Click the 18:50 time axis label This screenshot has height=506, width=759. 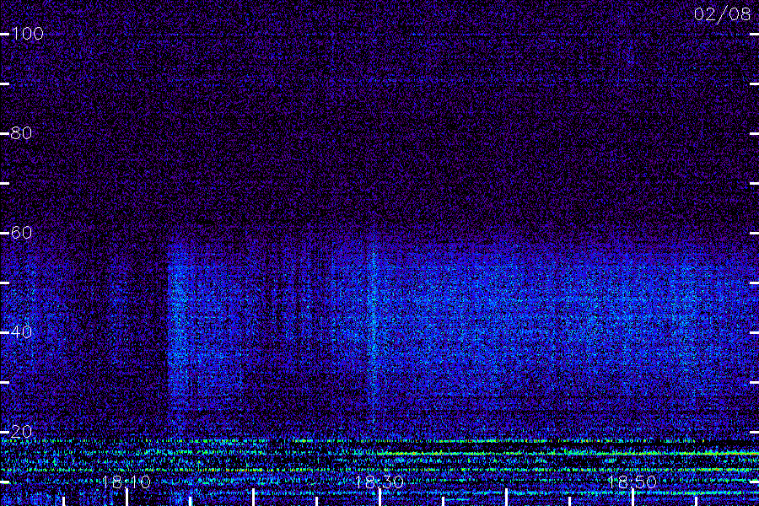coord(632,482)
